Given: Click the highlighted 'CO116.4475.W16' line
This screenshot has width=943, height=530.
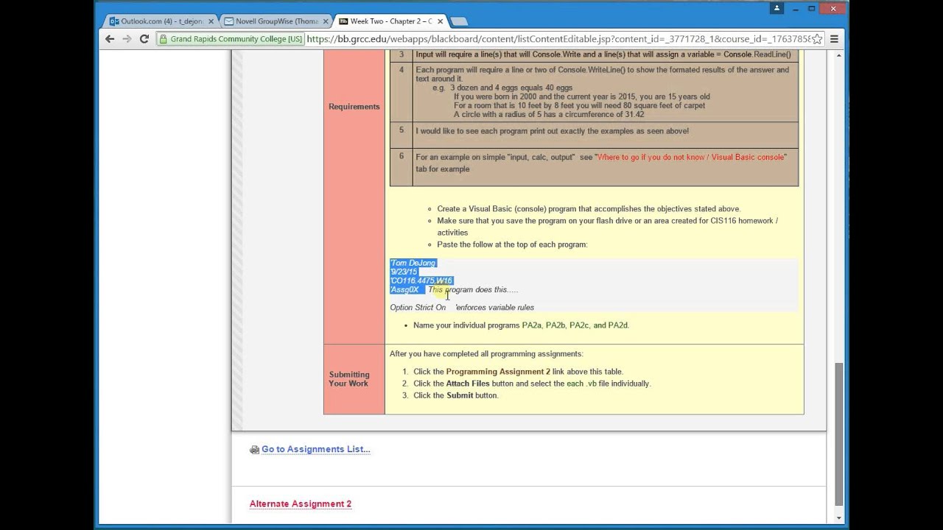Looking at the screenshot, I should 421,280.
